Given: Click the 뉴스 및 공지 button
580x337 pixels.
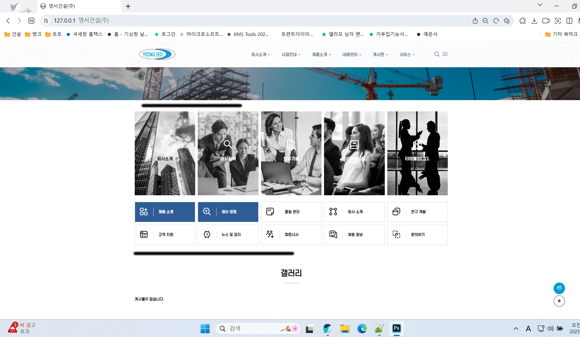Looking at the screenshot, I should point(228,235).
